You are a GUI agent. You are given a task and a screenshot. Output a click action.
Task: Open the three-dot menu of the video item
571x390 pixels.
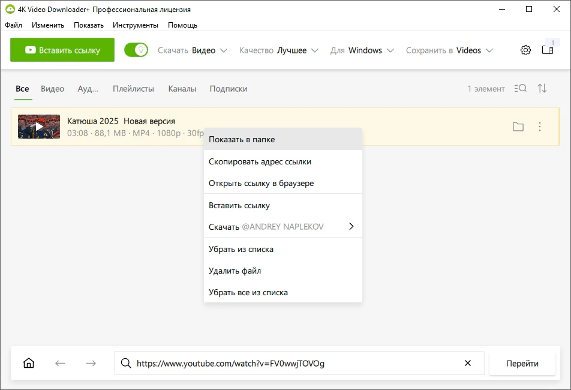click(540, 127)
